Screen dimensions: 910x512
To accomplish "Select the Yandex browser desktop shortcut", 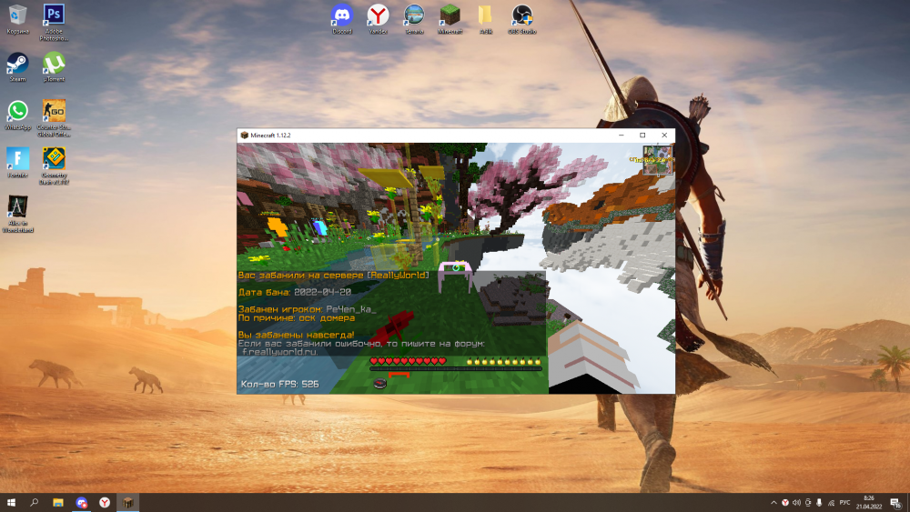I will tap(378, 19).
